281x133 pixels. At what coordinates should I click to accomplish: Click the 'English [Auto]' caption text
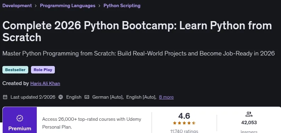[x=141, y=97]
